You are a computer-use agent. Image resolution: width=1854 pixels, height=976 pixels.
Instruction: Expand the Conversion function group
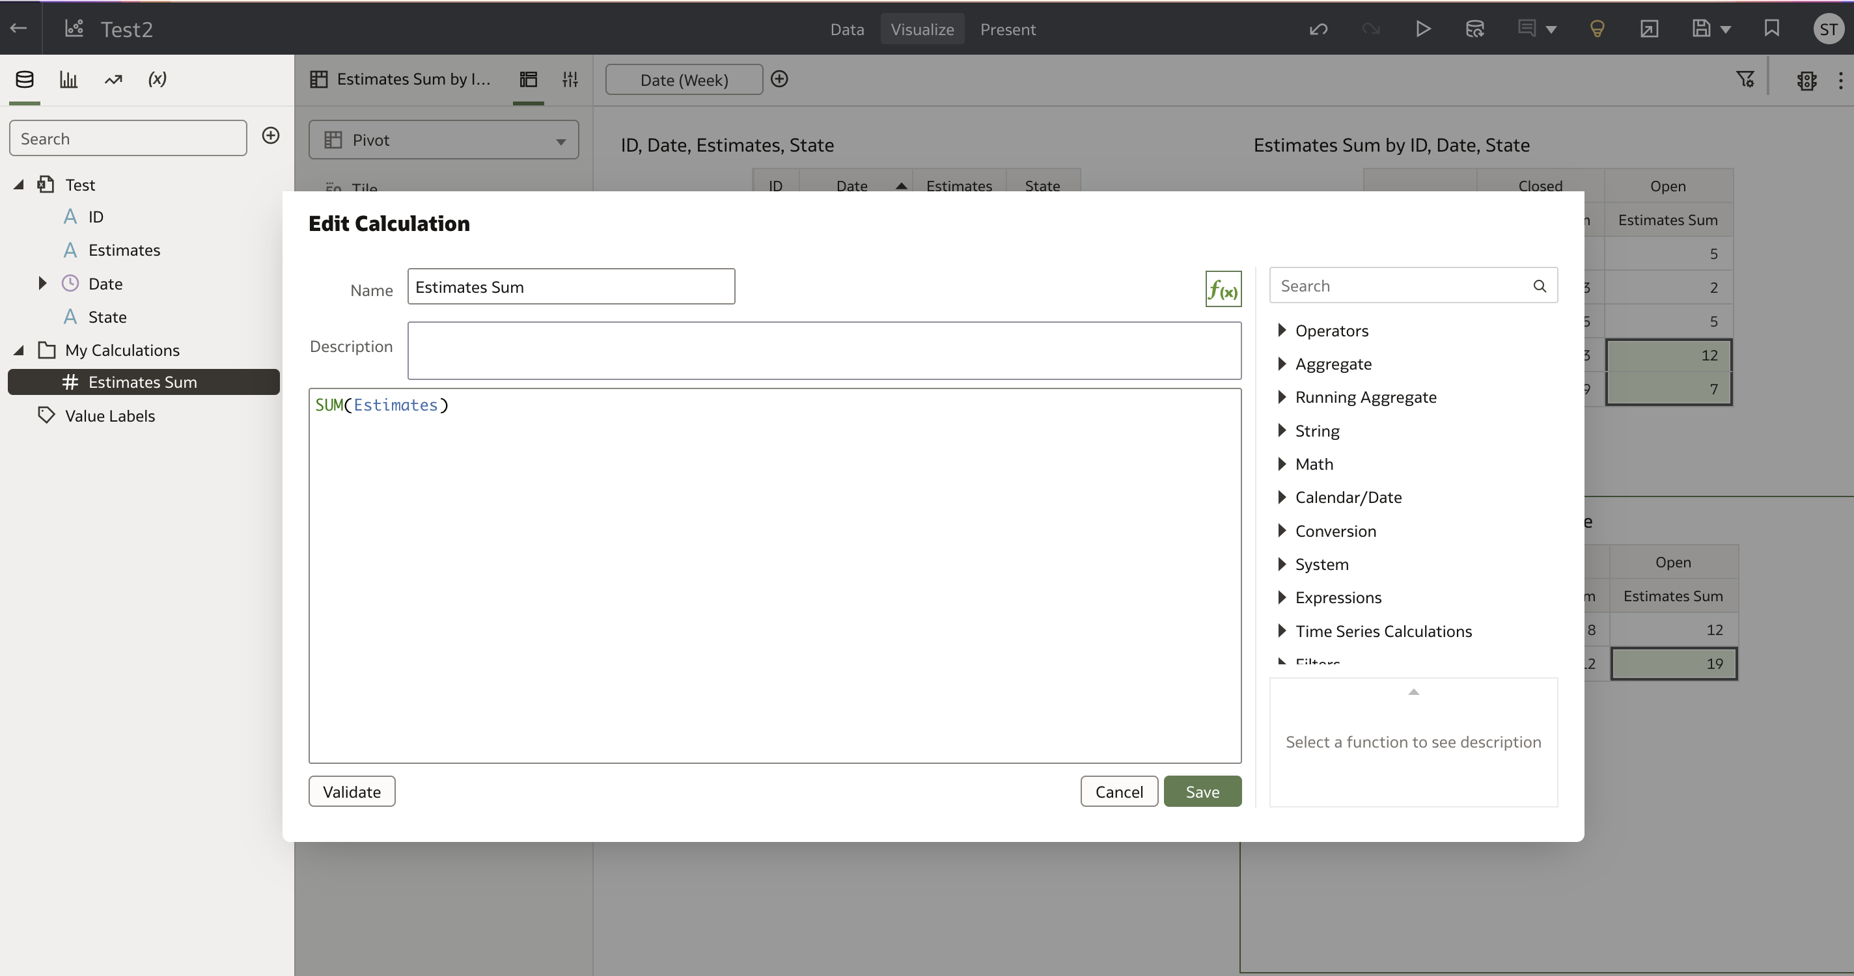(x=1282, y=531)
